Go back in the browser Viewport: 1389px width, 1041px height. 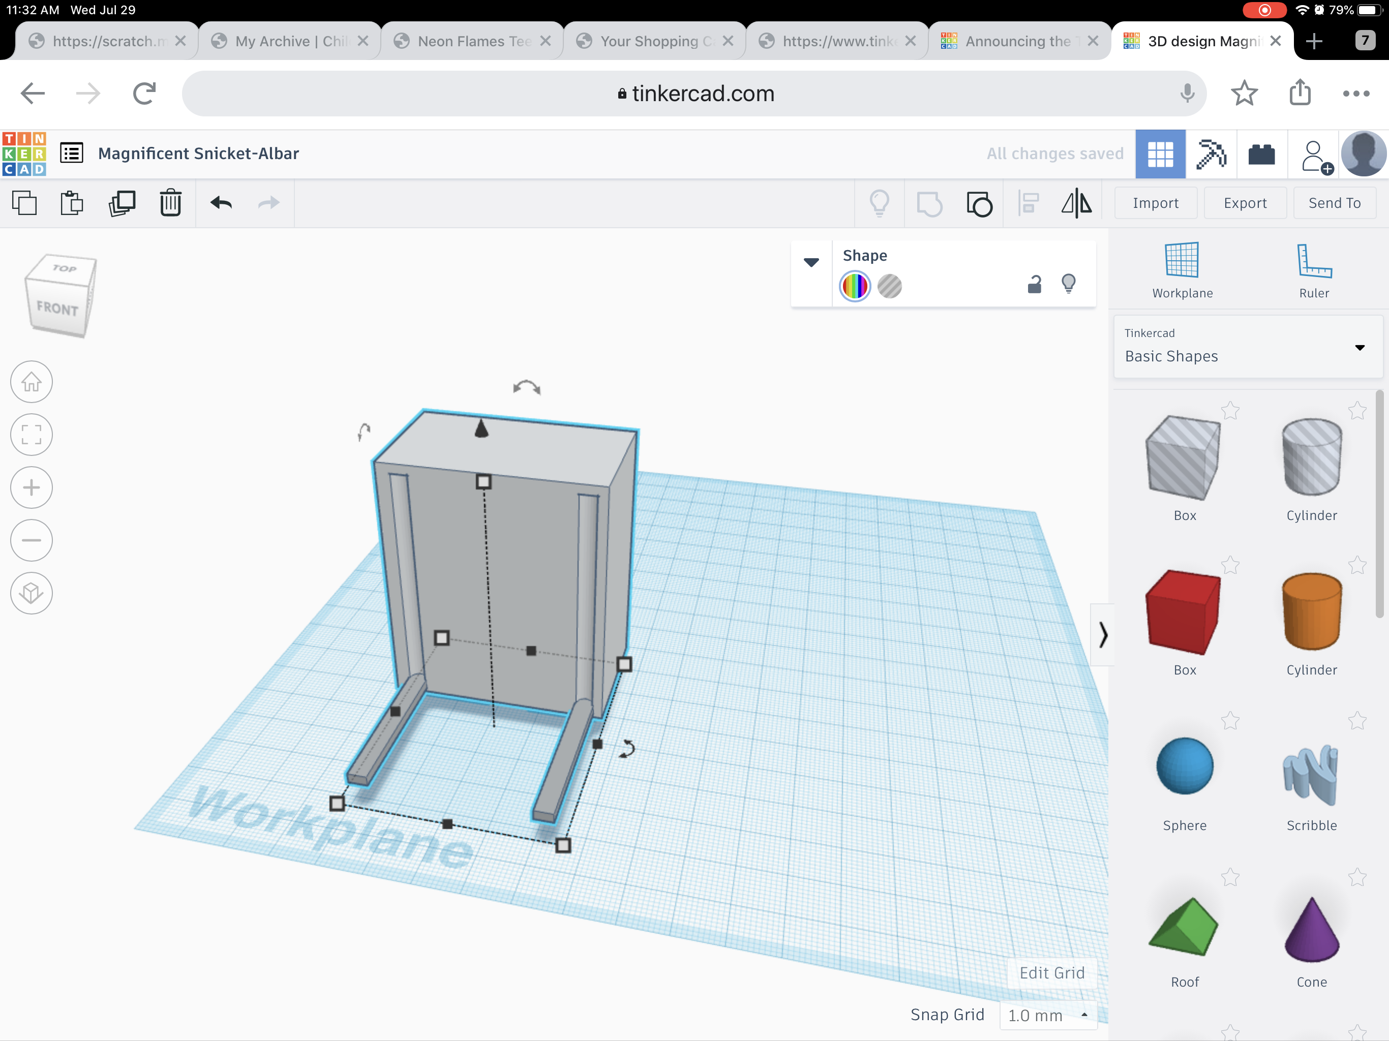[x=33, y=94]
